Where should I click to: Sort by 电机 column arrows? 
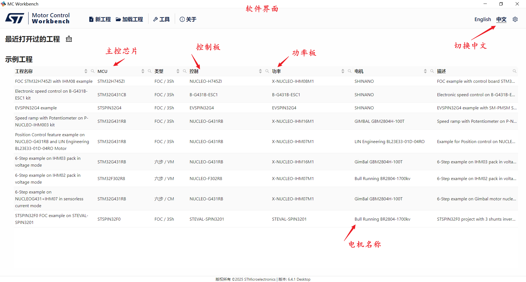tap(425, 71)
